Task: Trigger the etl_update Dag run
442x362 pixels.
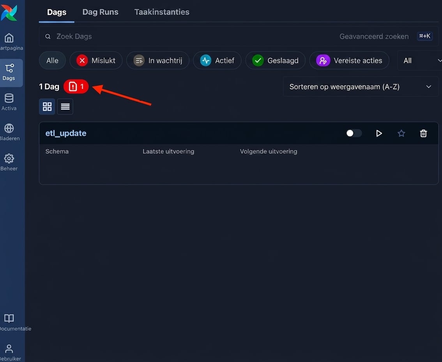Action: pyautogui.click(x=379, y=133)
